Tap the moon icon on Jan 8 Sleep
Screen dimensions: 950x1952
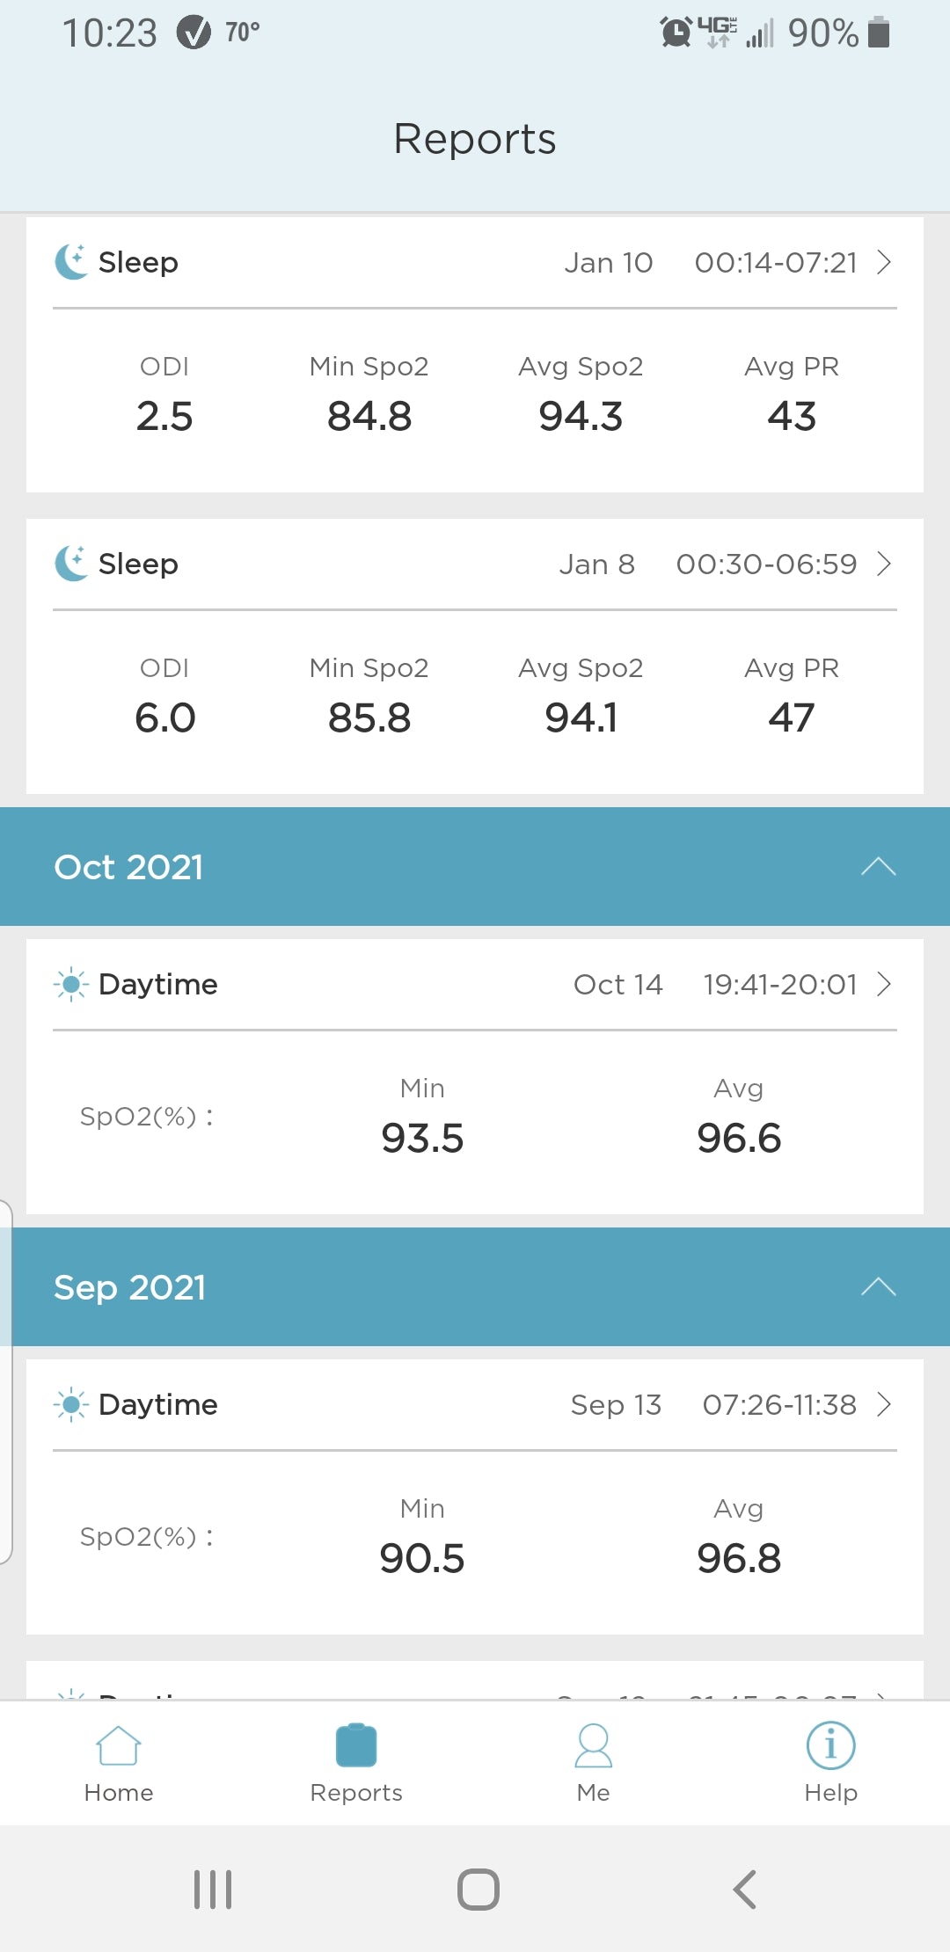point(71,564)
